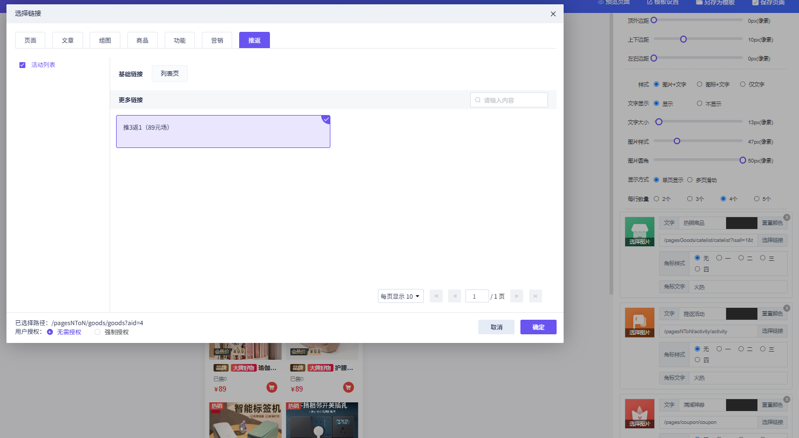
Task: Select the 仅文字 style radio button
Action: pos(743,84)
